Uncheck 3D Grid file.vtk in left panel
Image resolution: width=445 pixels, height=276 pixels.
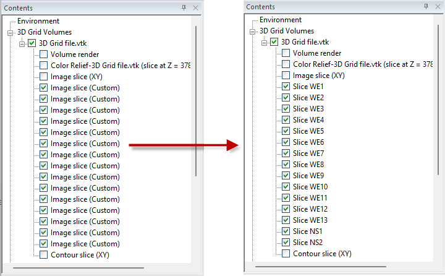(x=32, y=43)
